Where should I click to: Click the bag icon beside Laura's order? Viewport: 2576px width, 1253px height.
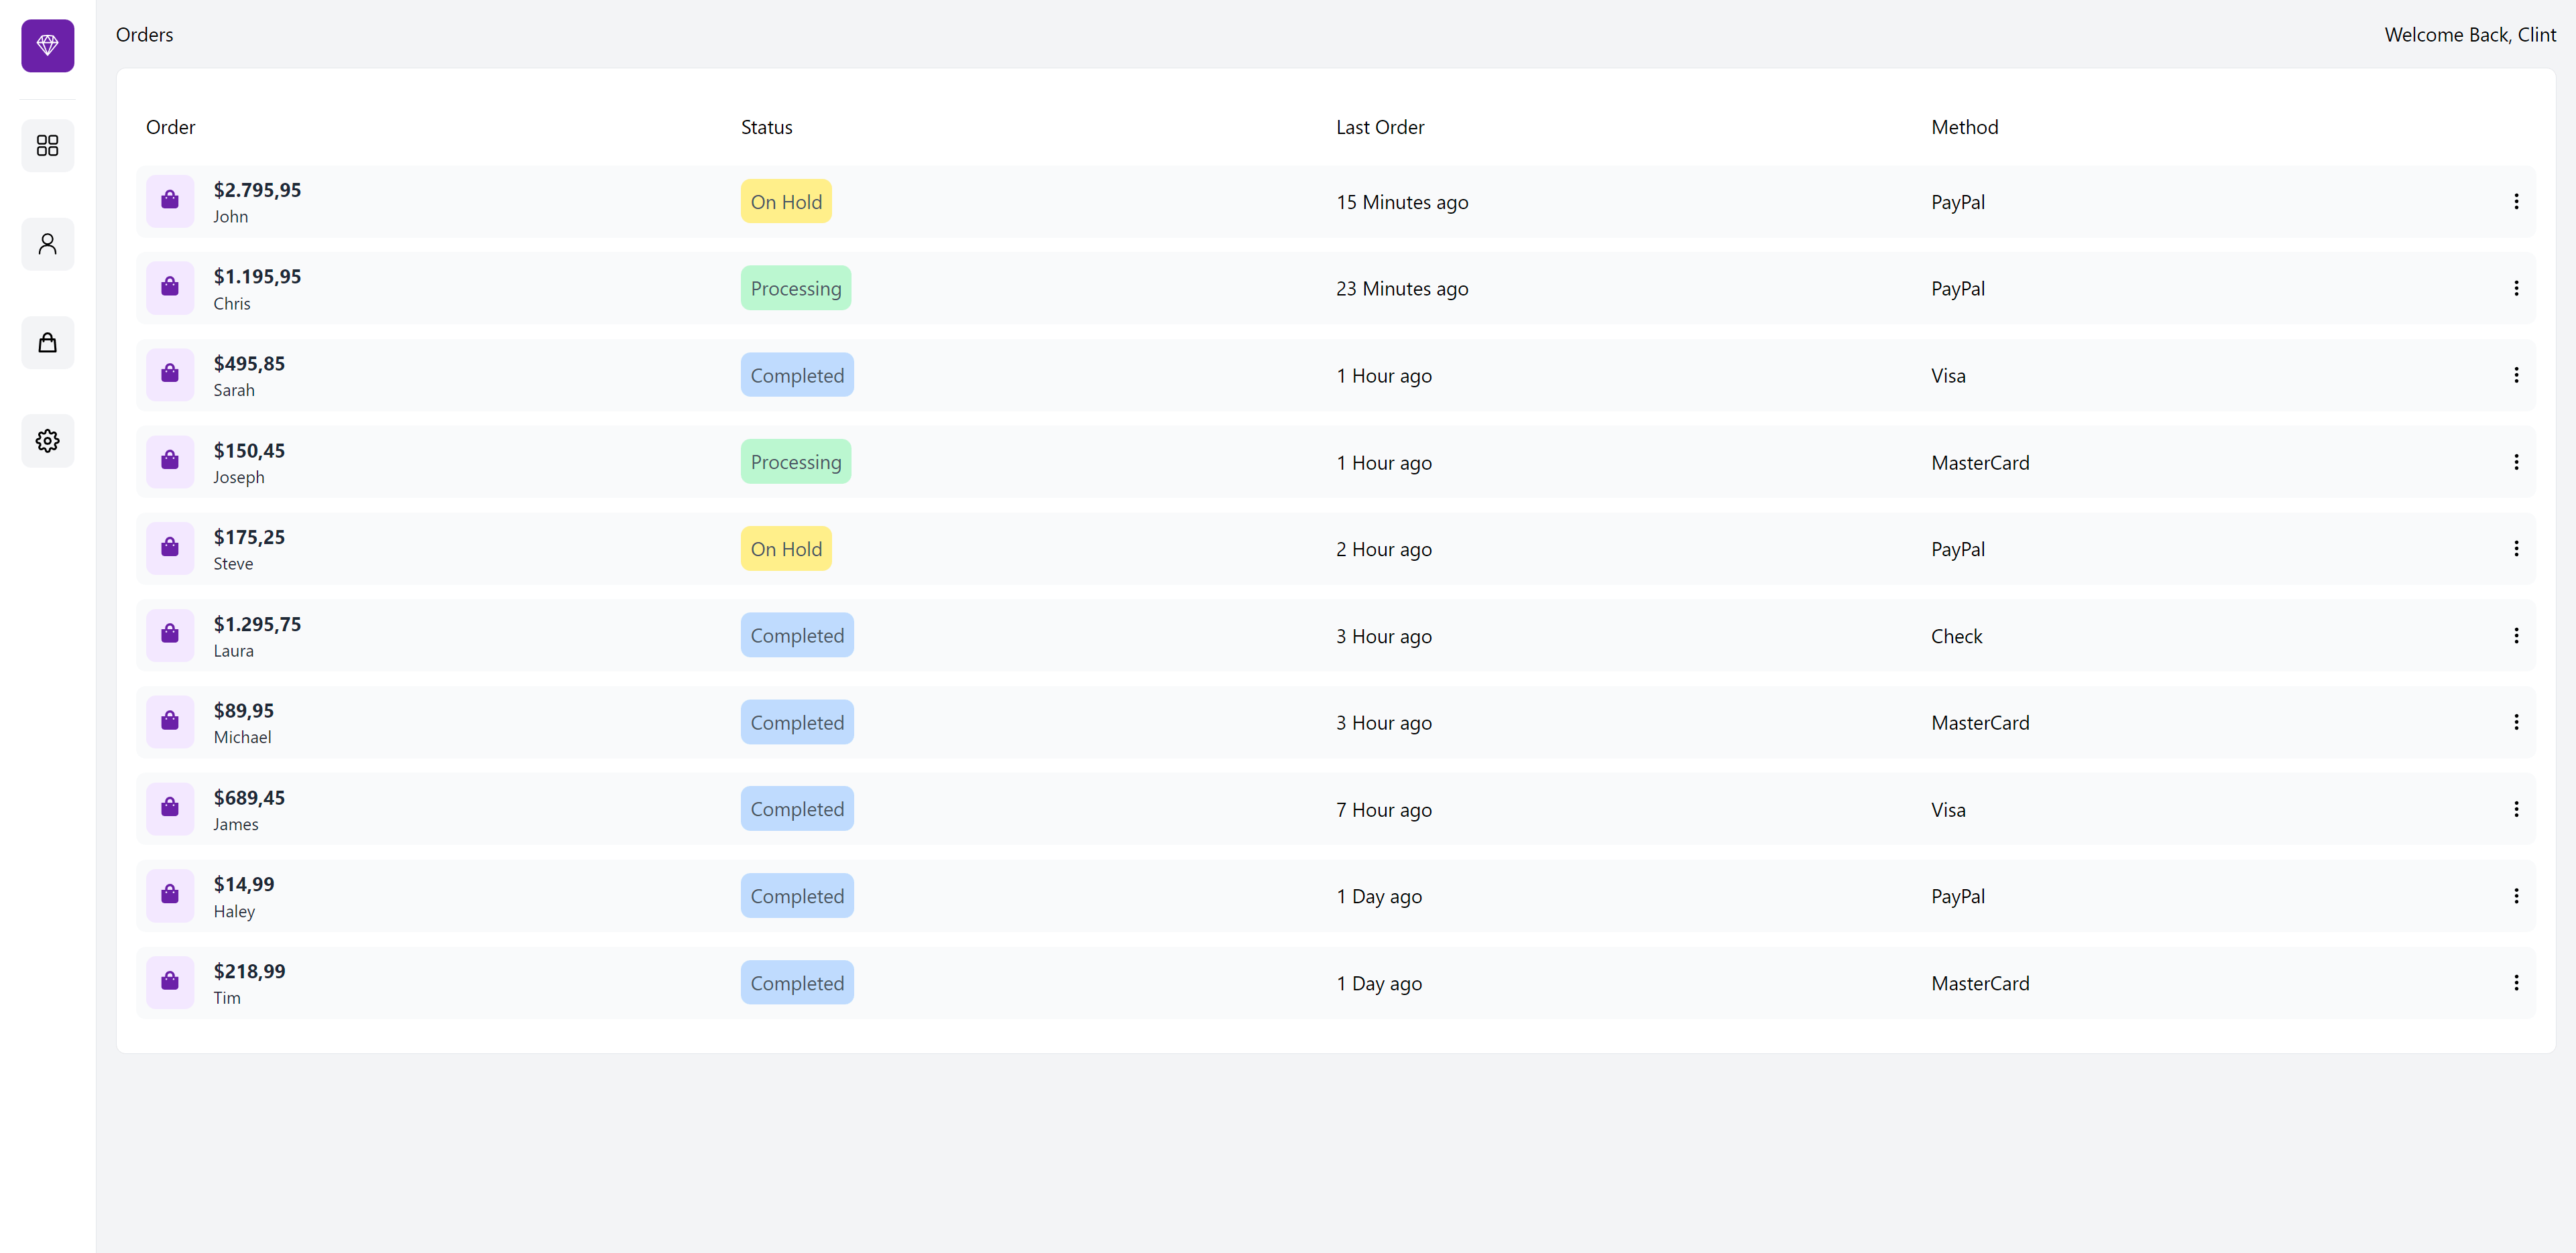[170, 635]
